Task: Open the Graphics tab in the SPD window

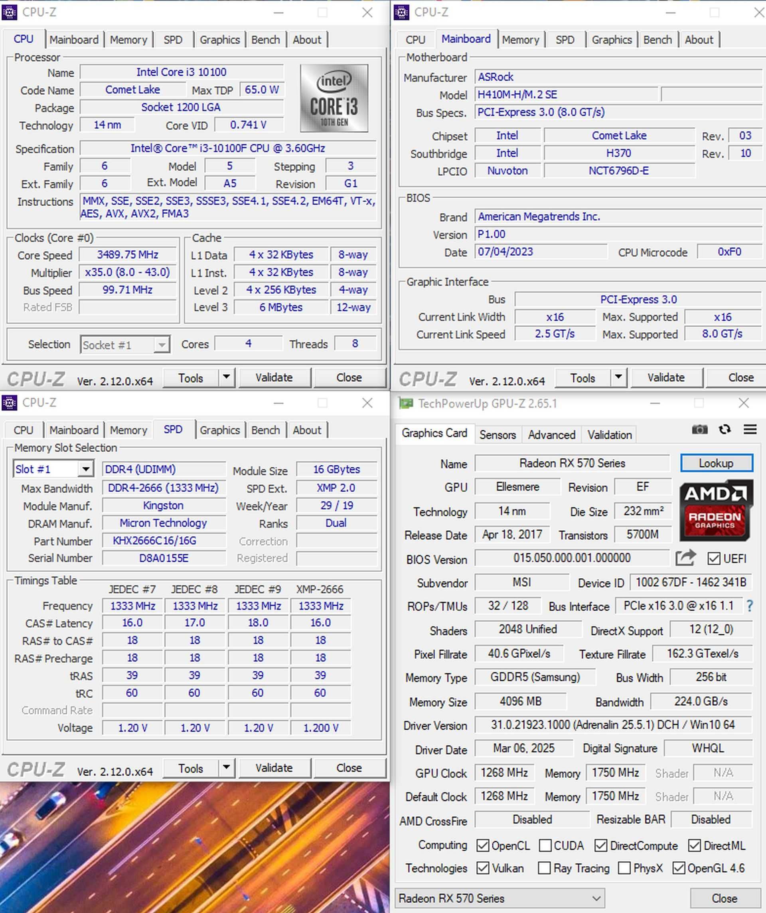Action: pyautogui.click(x=220, y=430)
